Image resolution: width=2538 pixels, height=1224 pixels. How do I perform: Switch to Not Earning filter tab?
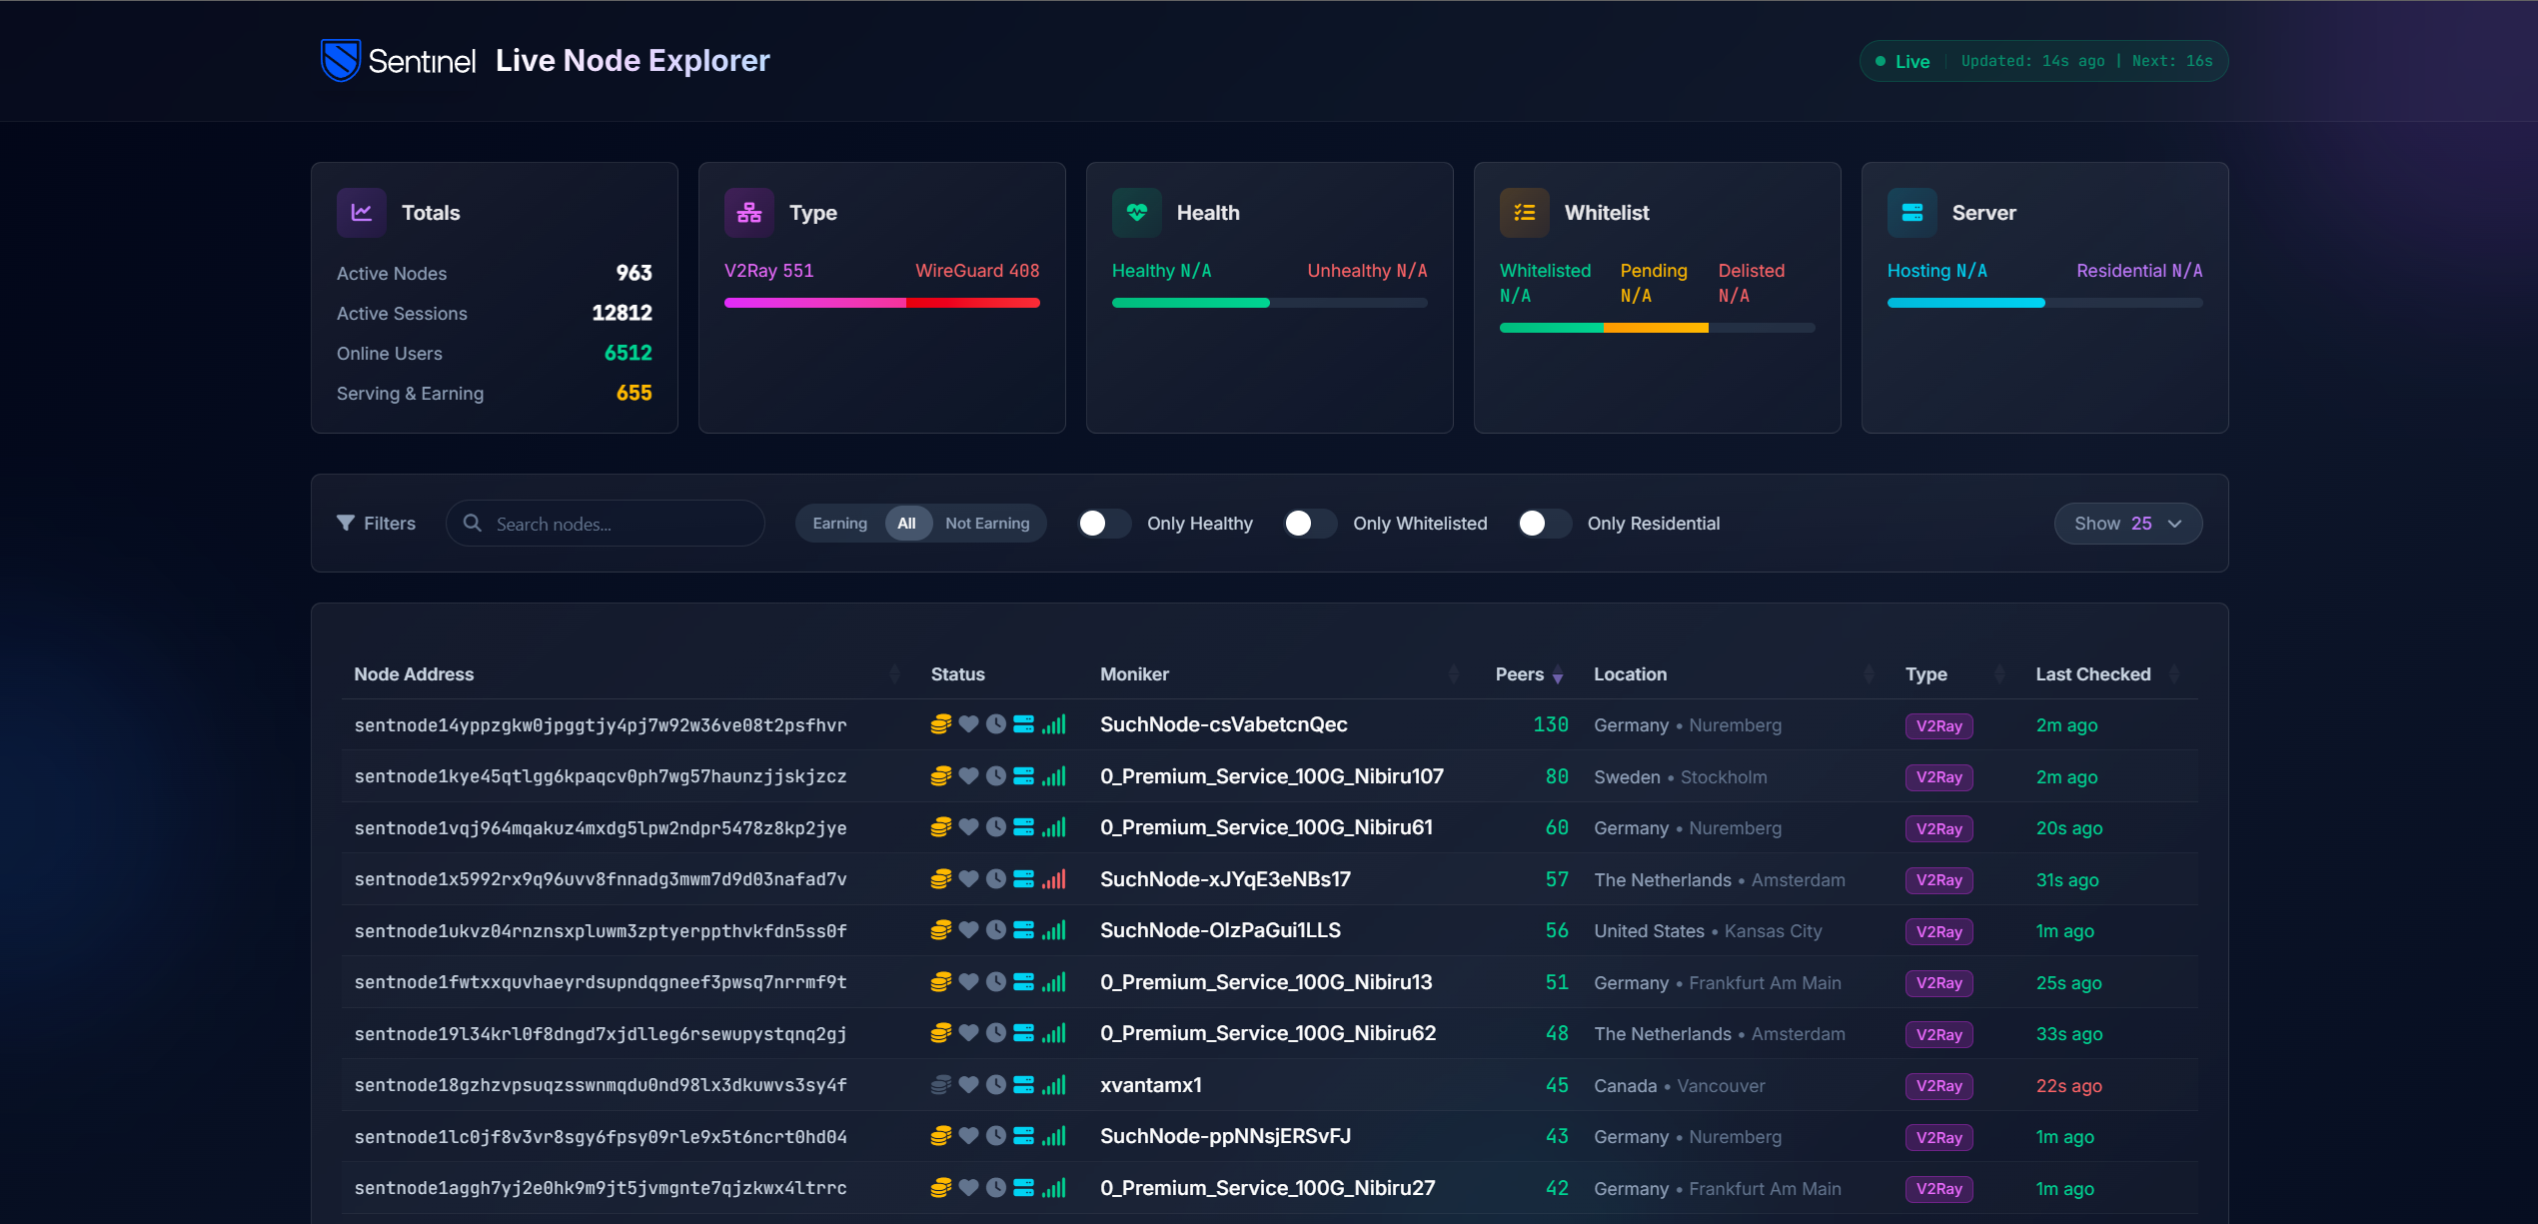click(x=986, y=523)
